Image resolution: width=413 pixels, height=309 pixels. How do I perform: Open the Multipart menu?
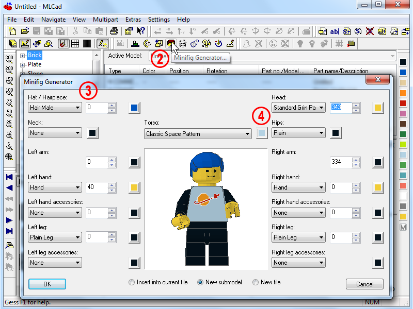coord(105,20)
